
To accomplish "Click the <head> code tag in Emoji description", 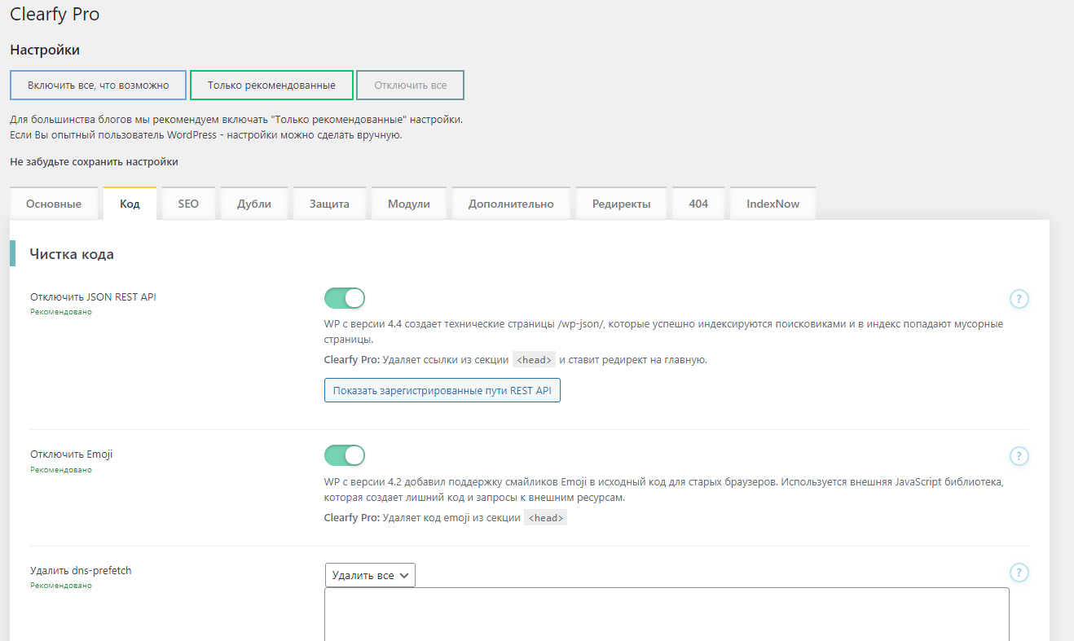I will pyautogui.click(x=545, y=517).
